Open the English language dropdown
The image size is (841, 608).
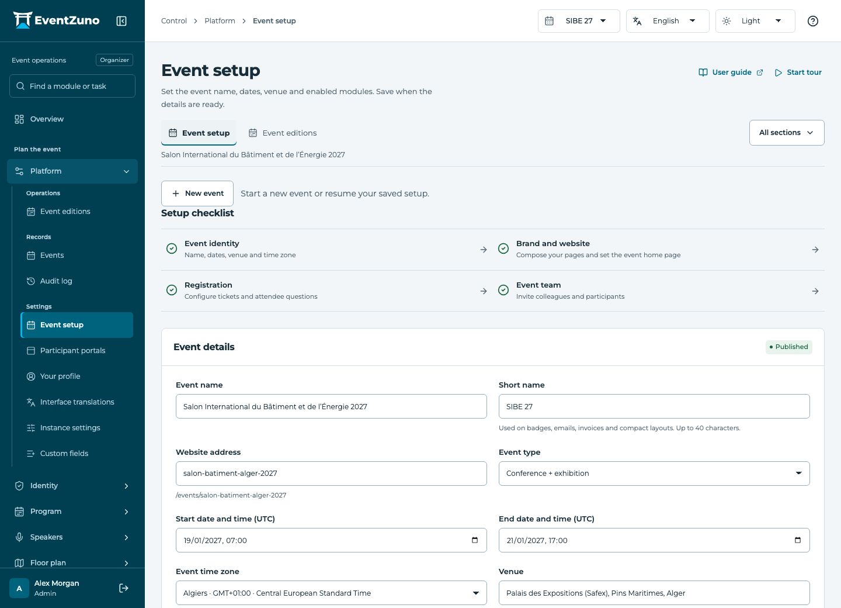(x=668, y=21)
